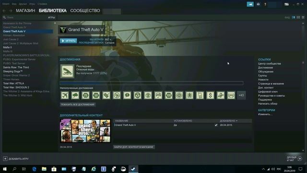This screenshot has height=173, width=307.
Task: Click the Grand Theft Auto V logo icon
Action: (63, 30)
